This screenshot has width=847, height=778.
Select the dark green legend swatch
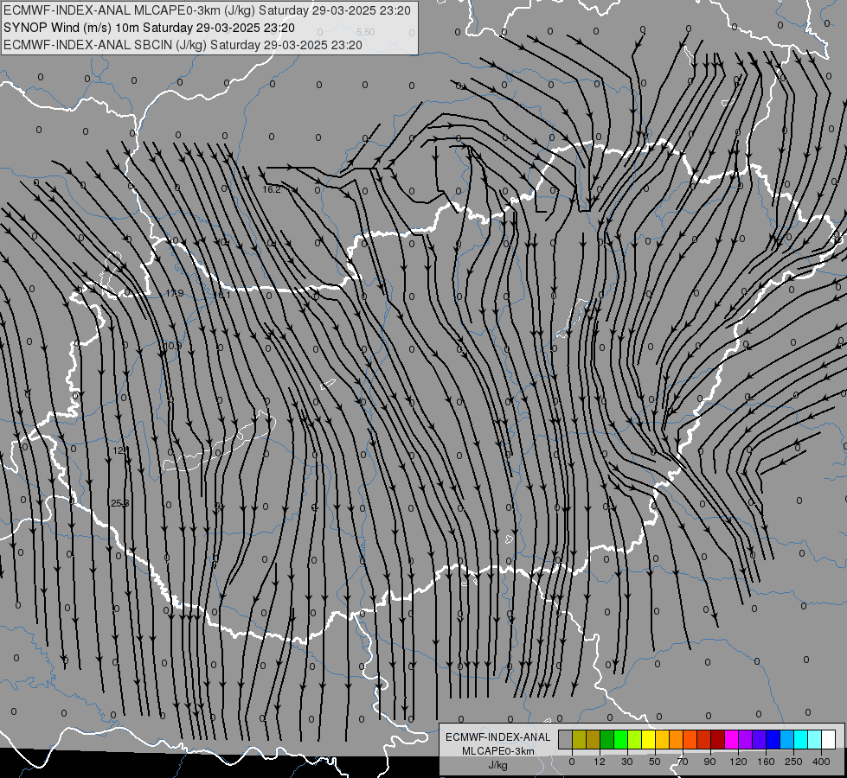click(607, 739)
